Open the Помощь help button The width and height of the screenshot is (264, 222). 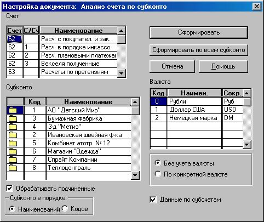coord(223,66)
